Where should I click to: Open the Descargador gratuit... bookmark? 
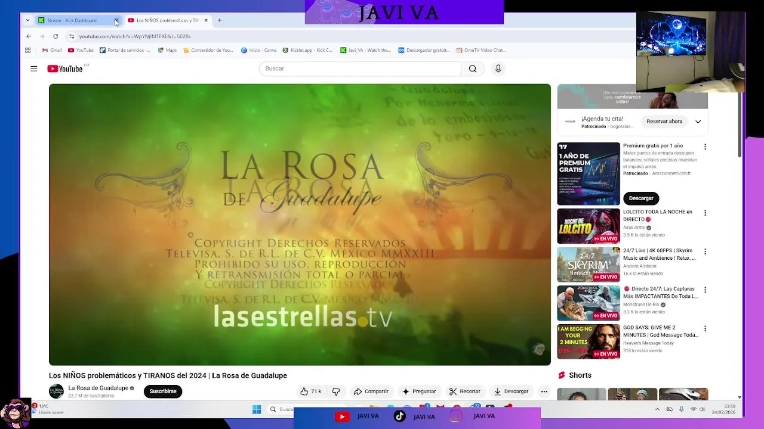[424, 50]
